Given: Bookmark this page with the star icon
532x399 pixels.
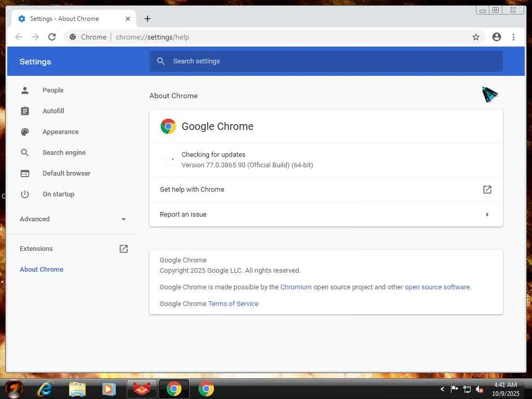Looking at the screenshot, I should (x=476, y=37).
